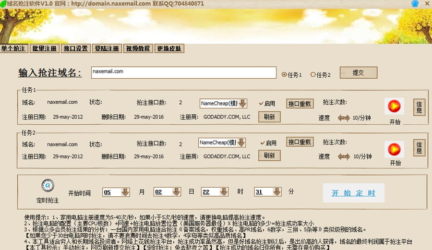Switch to the 单个抢注 tab
432x250 pixels.
(13, 48)
